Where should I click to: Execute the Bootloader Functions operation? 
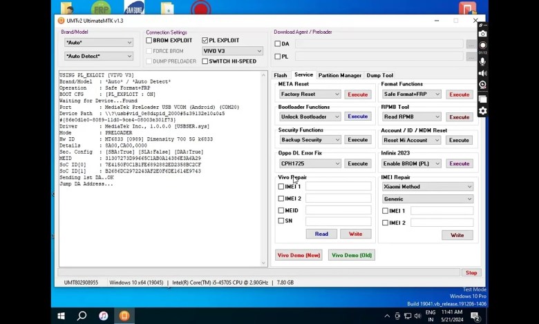pos(357,117)
